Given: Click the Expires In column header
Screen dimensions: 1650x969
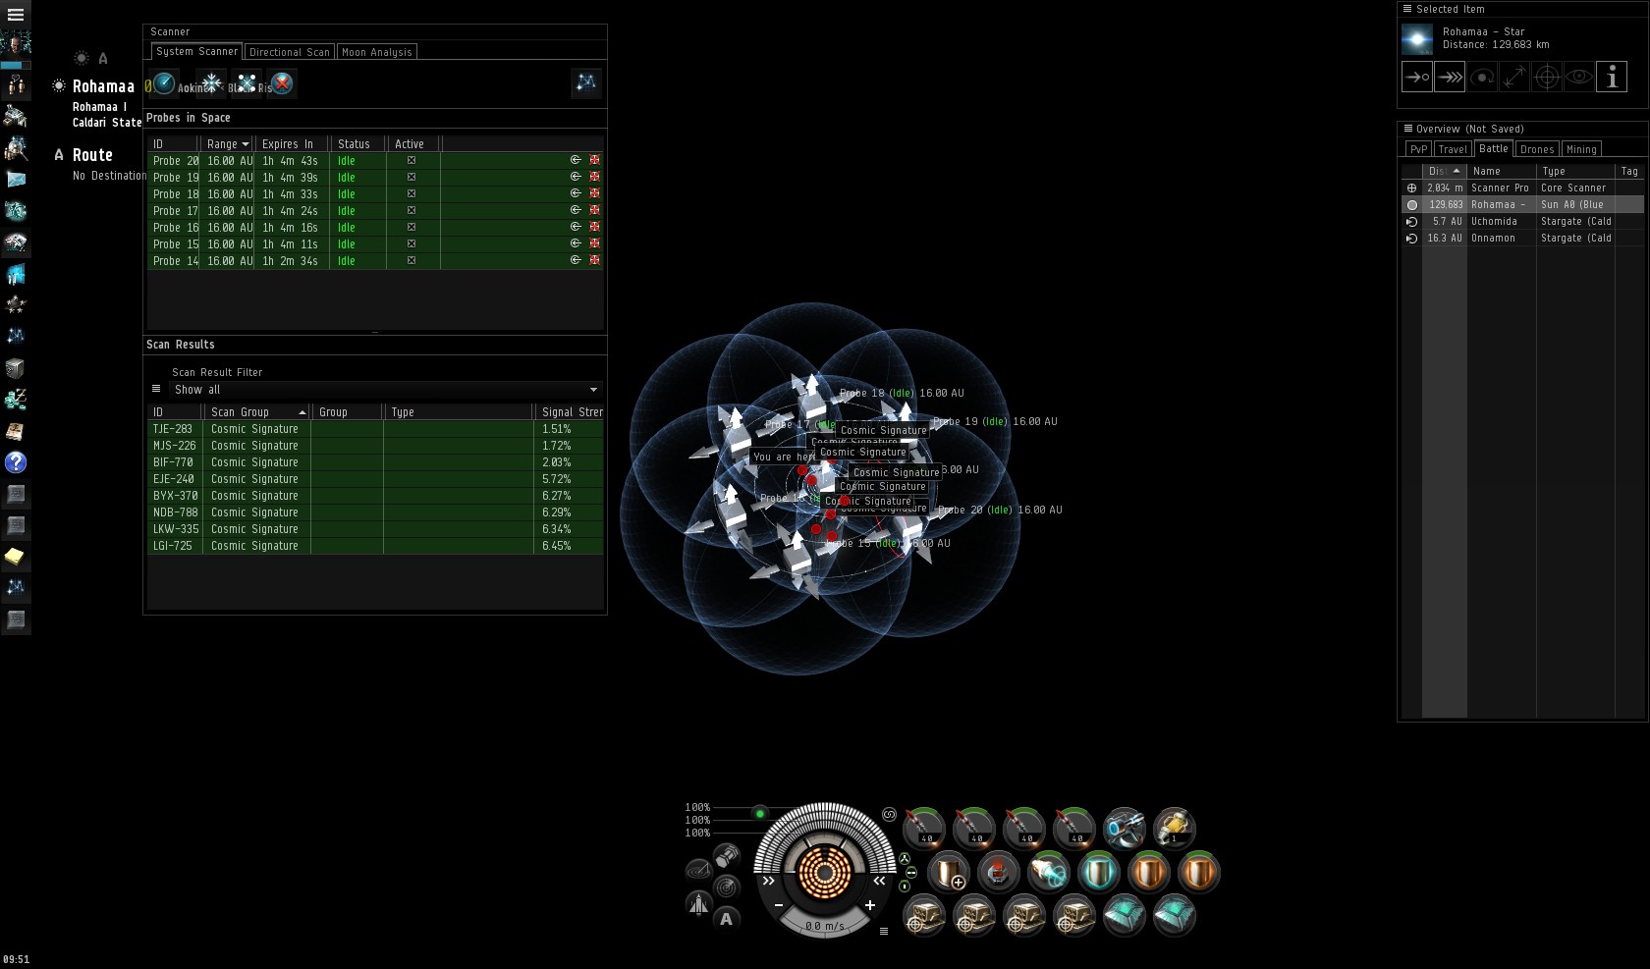Looking at the screenshot, I should point(292,144).
